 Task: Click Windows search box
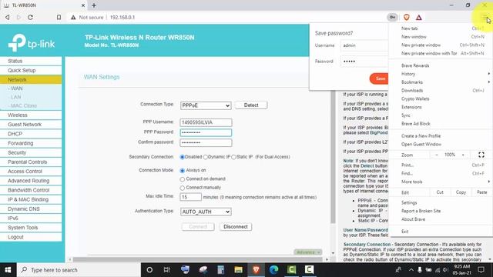79,270
